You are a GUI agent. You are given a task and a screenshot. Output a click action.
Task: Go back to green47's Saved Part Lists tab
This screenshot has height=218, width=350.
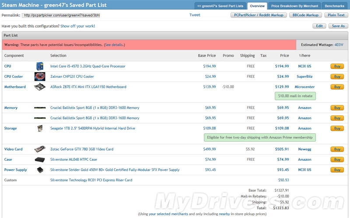pos(220,6)
